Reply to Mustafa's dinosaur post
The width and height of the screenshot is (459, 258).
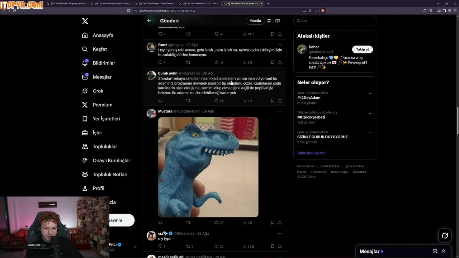click(160, 223)
